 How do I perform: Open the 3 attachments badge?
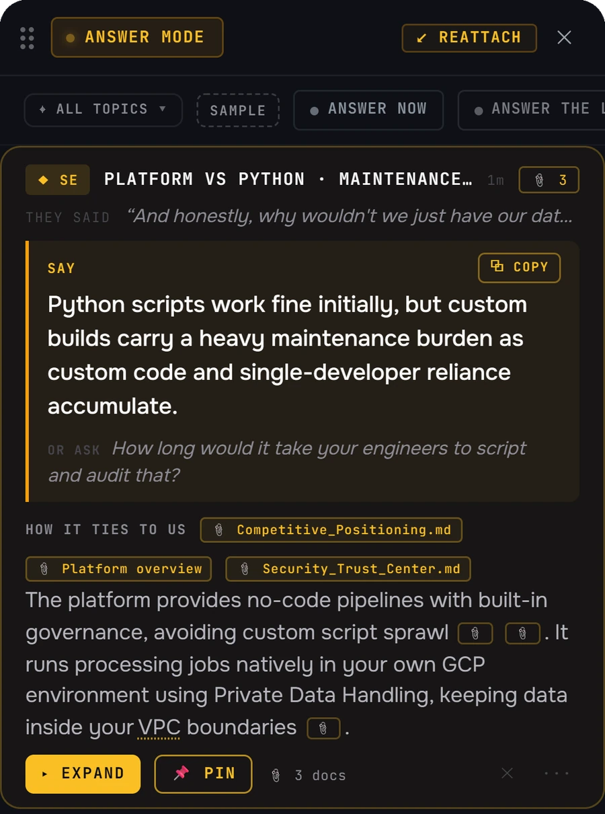click(x=549, y=180)
